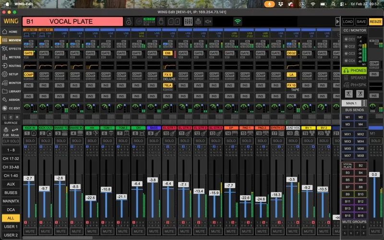Screen dimensions: 384x240
Task: Click the main fader showing 0.0
Action: coord(374,175)
